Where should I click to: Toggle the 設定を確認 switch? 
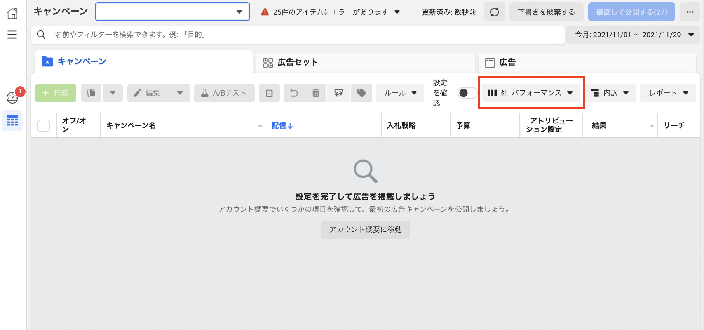467,93
